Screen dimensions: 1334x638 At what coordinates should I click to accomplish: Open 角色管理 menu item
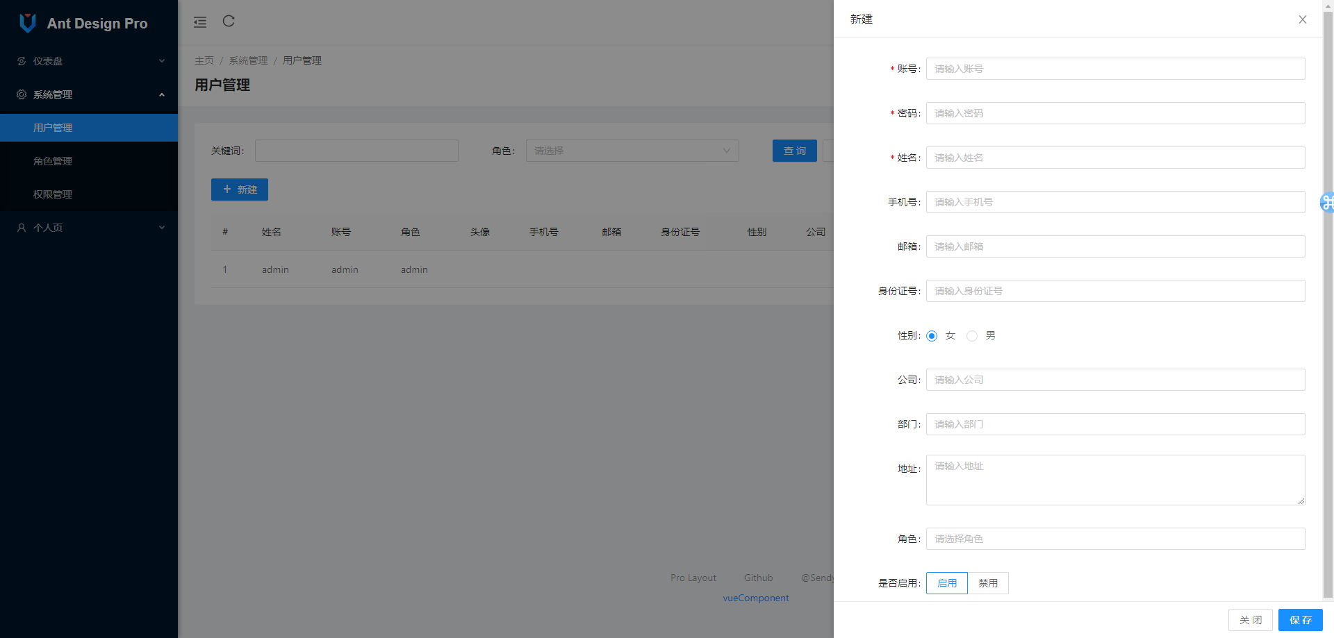[89, 161]
